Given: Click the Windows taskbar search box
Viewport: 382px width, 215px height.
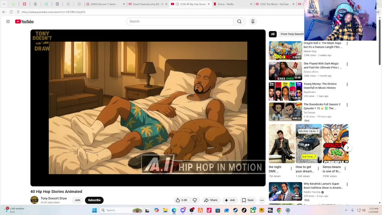Looking at the screenshot, I should [x=121, y=210].
